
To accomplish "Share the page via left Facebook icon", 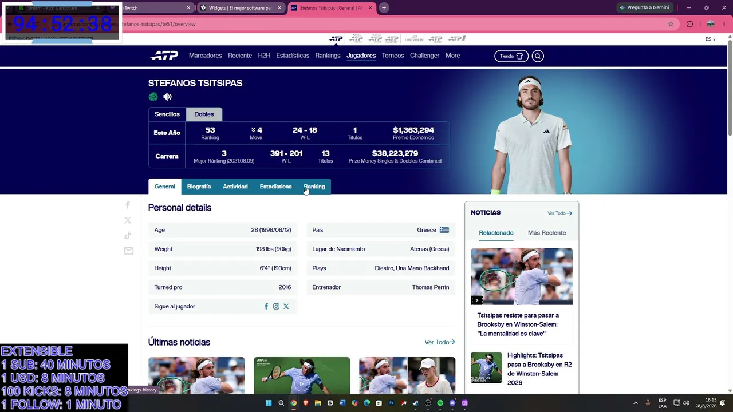I will click(128, 205).
